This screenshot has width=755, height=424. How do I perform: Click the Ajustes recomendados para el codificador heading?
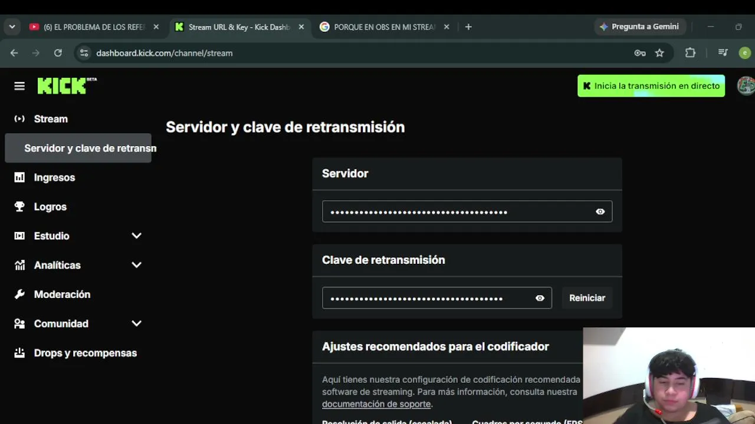(435, 346)
